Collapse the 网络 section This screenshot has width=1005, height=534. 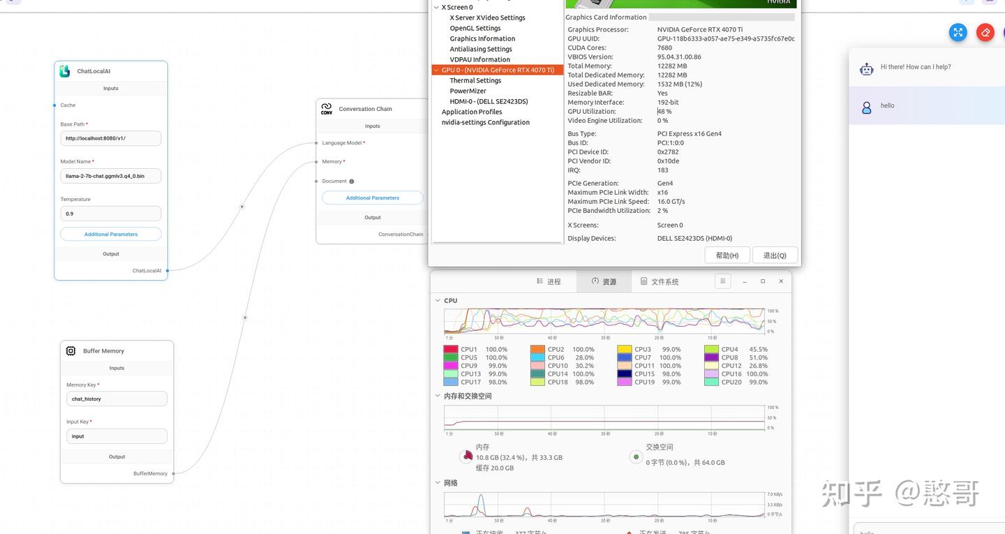438,483
